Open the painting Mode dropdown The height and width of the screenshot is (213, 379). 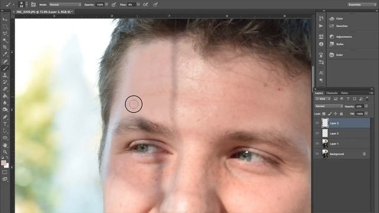[65, 5]
